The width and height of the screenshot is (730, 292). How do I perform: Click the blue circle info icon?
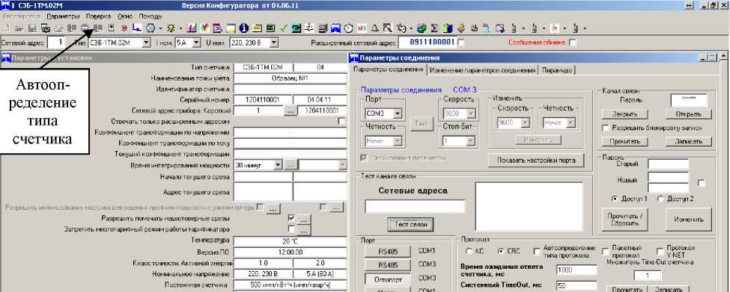coord(244,28)
